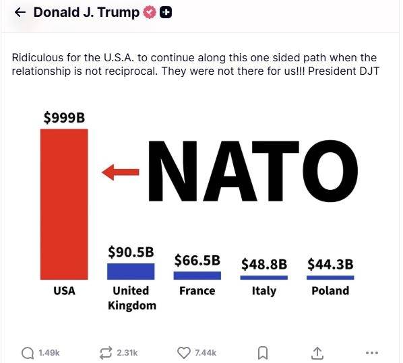
Task: Click the Poland label in the chart
Action: [x=330, y=291]
